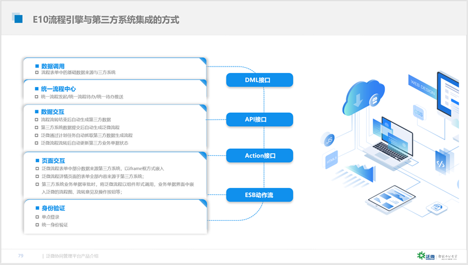Click the bullet mentioning iframe框方式嵌入

(103, 169)
